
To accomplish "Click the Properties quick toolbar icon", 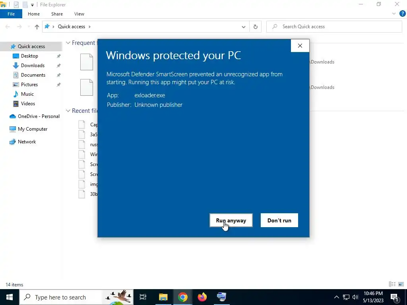I will (16, 4).
